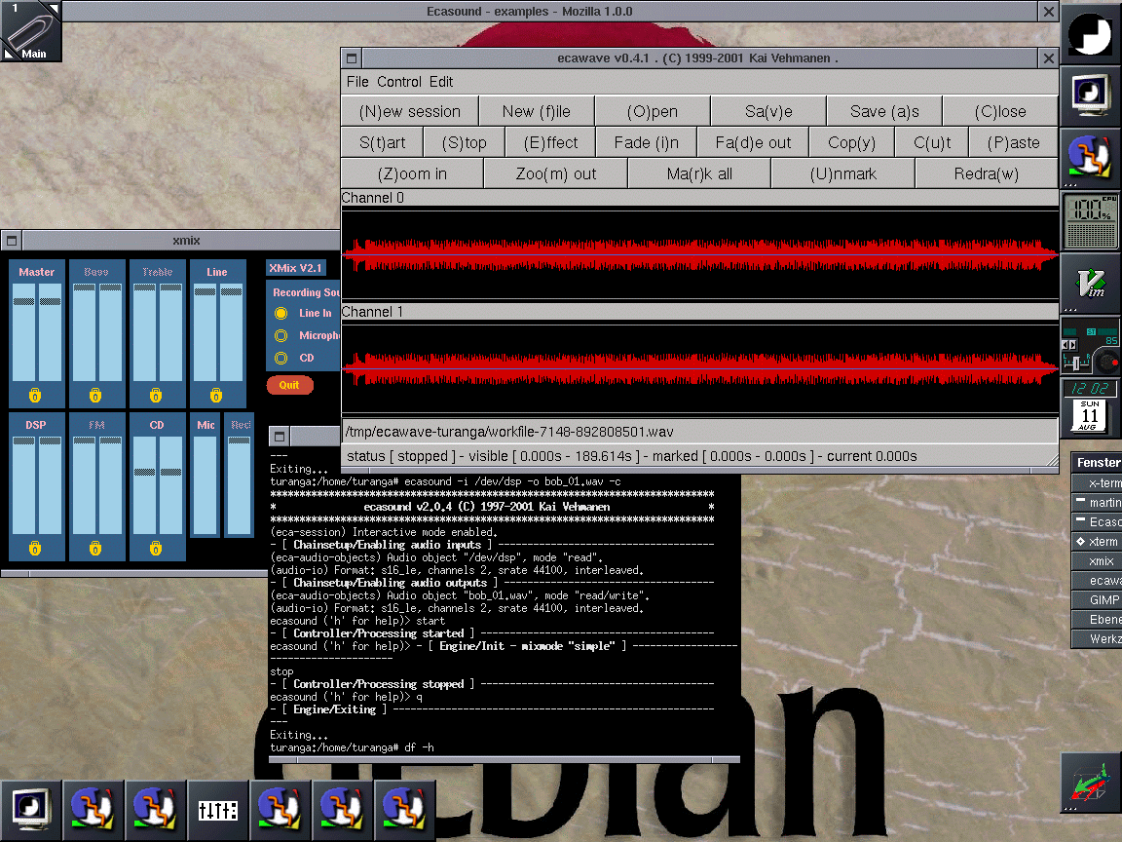Click the CPU load monitor dock applet
This screenshot has height=842, width=1122.
pyautogui.click(x=1090, y=221)
